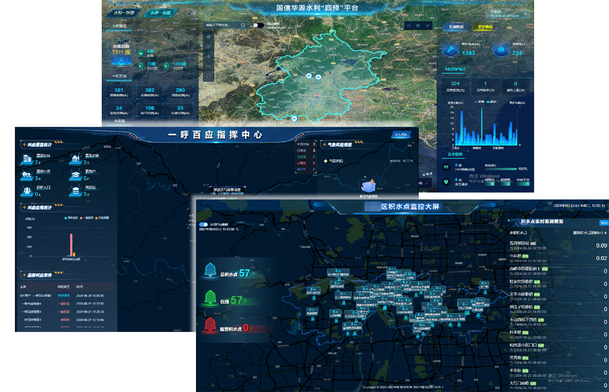The height and width of the screenshot is (392, 609).
Task: Open the user dropdown at the platform's top right
Action: (x=509, y=14)
